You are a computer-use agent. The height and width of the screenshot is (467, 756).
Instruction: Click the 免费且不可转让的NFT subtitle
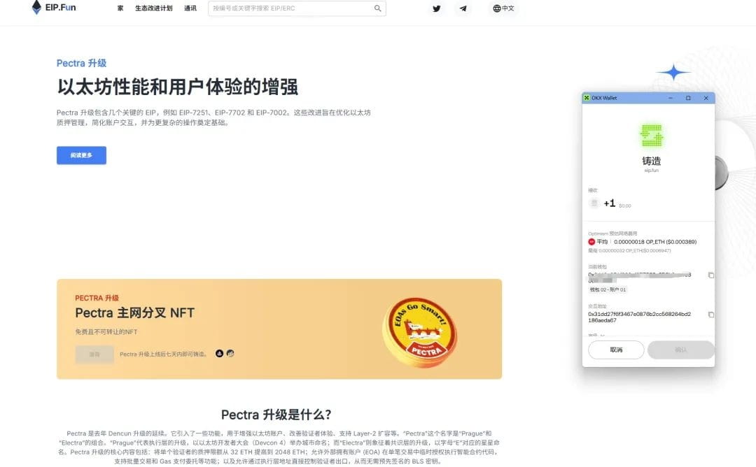tap(106, 331)
